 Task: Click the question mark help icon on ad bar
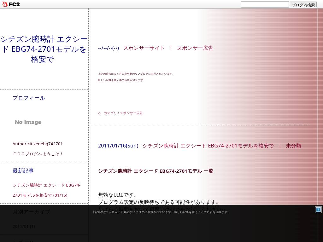[318, 210]
